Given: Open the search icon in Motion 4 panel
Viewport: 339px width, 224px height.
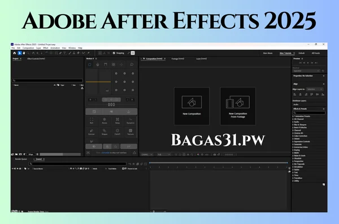Looking at the screenshot, I should pos(132,64).
